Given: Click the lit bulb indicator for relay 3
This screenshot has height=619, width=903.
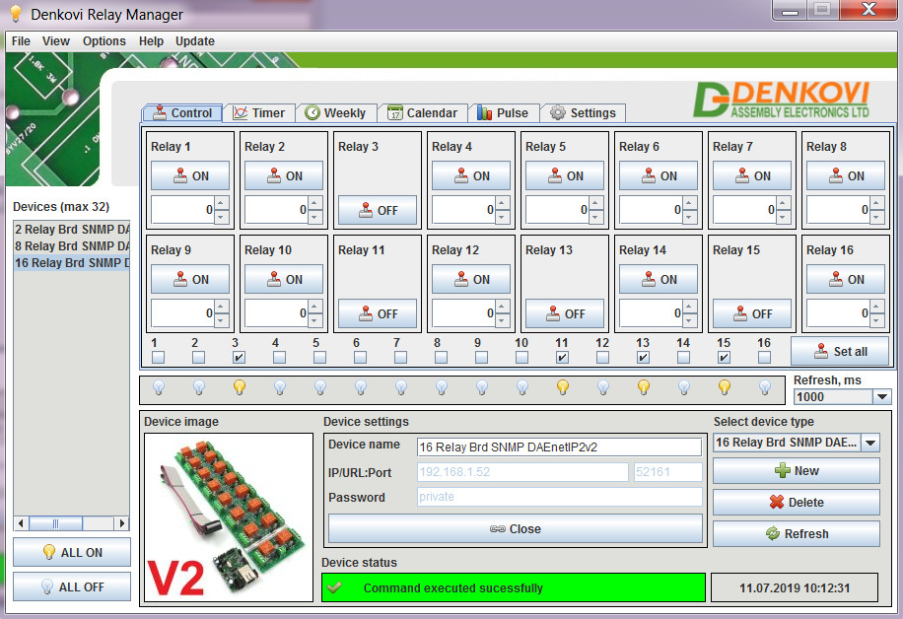Looking at the screenshot, I should click(240, 387).
